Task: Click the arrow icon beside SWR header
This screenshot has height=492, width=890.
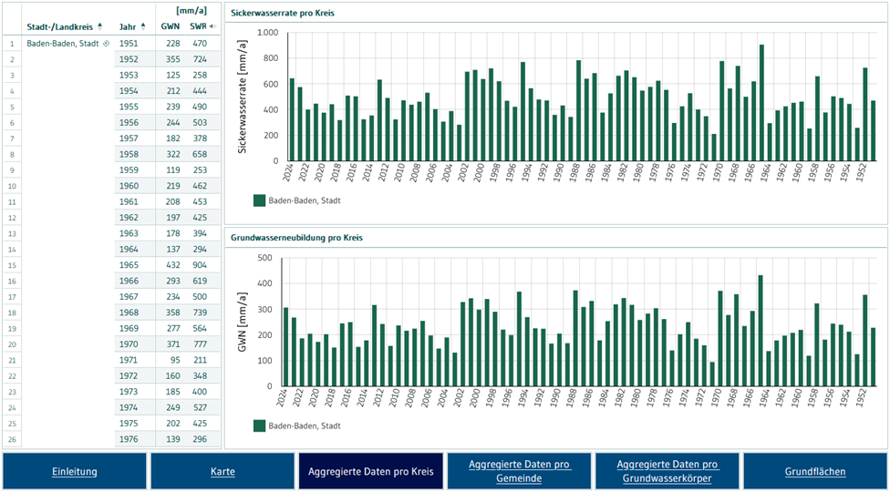Action: tap(212, 26)
